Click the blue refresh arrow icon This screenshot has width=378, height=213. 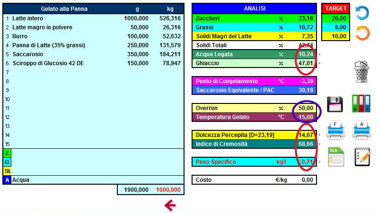coord(362,13)
